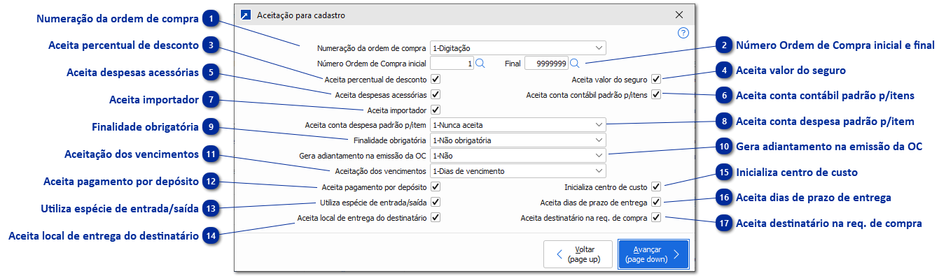946x278 pixels.
Task: Click the Avançar (page down) button
Action: [x=653, y=254]
